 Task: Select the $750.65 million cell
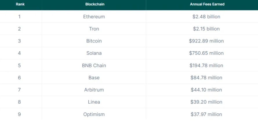[x=206, y=53]
